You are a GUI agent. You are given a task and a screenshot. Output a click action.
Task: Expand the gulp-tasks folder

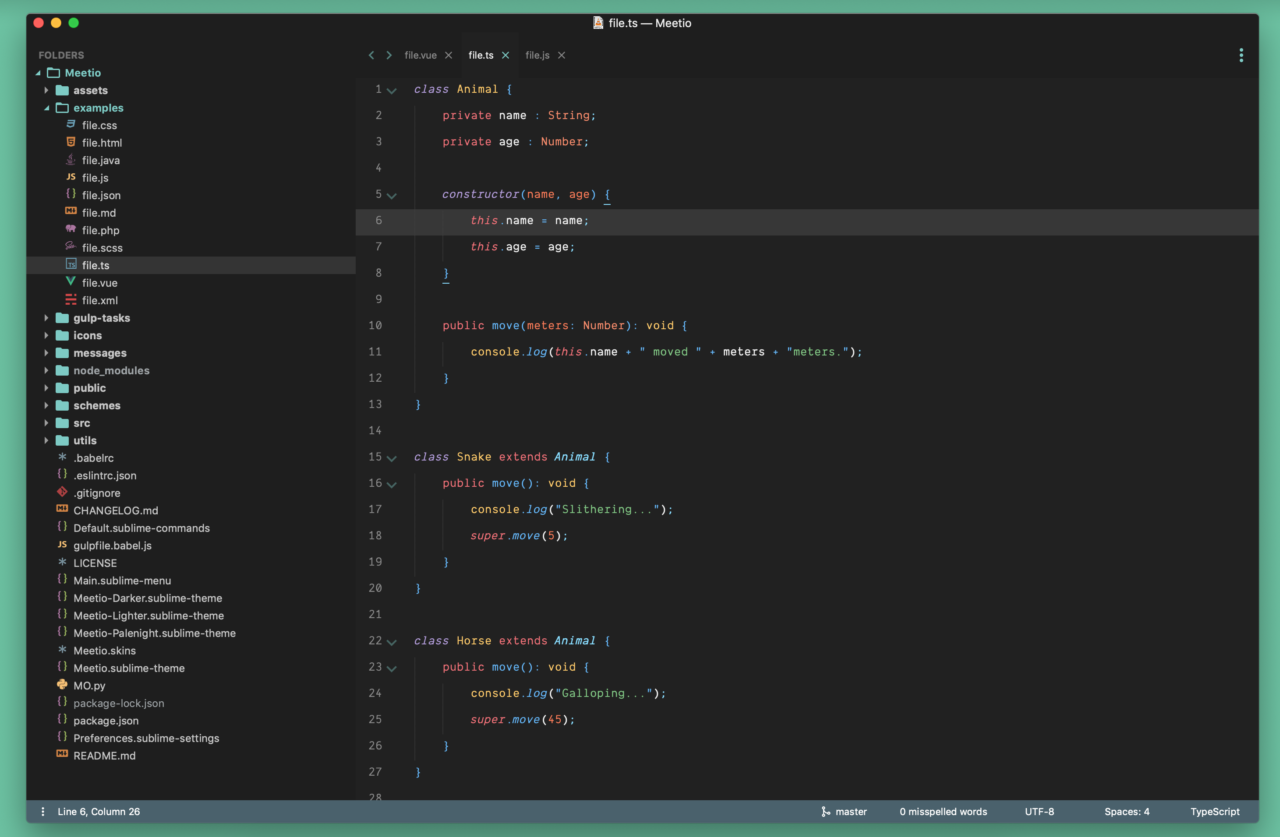tap(46, 318)
